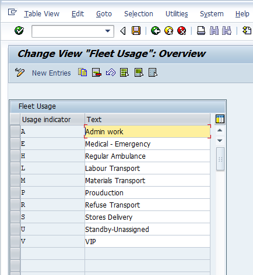Open the Utilities menu
This screenshot has height=275, width=253.
[177, 14]
